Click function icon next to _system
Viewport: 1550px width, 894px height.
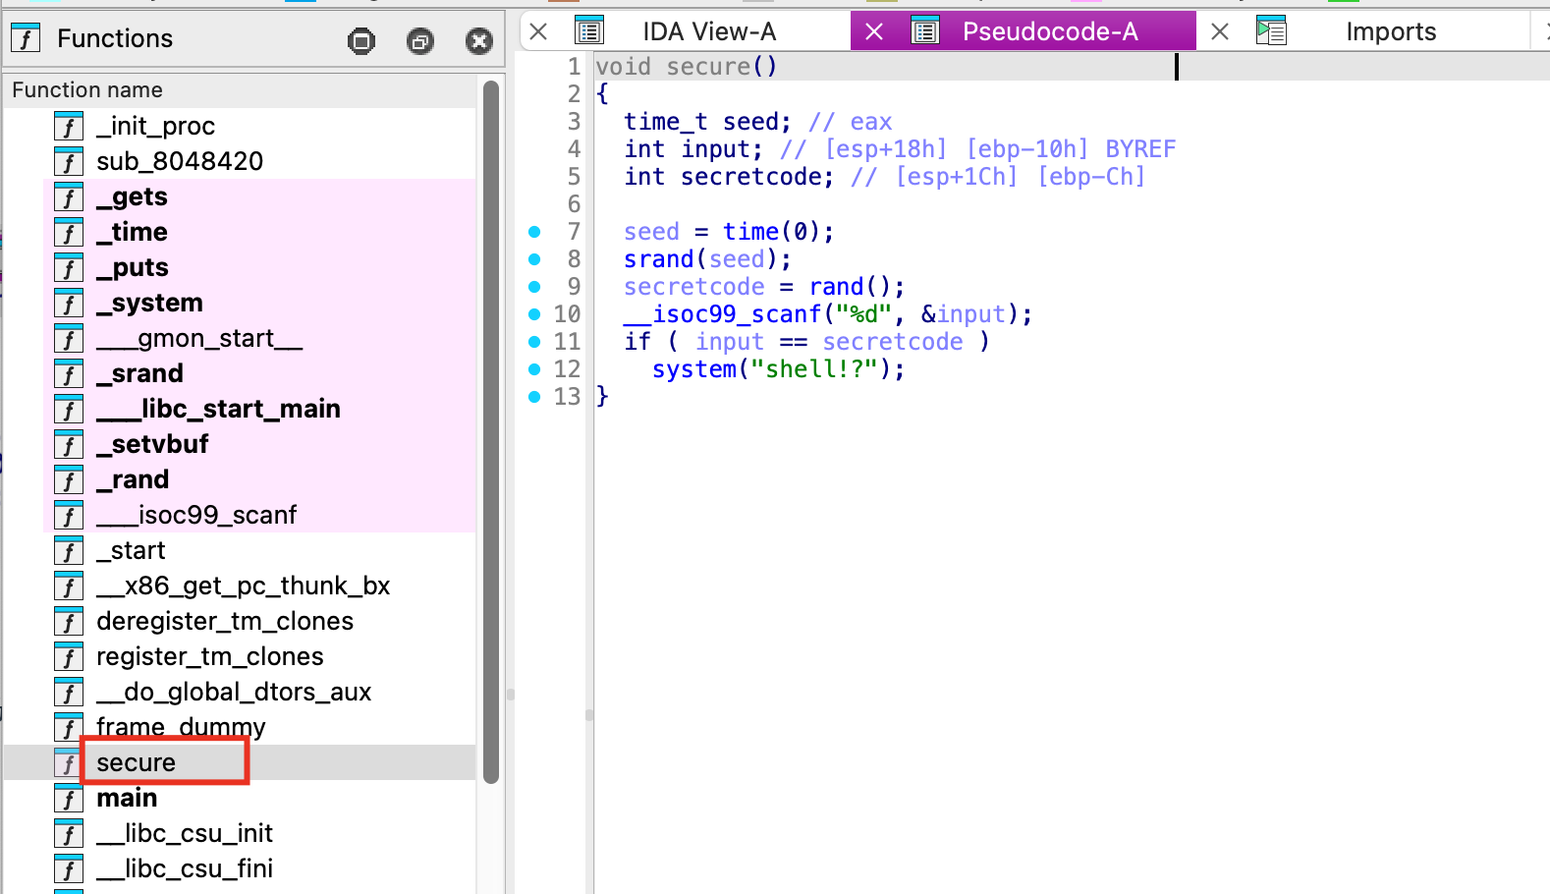pos(68,303)
